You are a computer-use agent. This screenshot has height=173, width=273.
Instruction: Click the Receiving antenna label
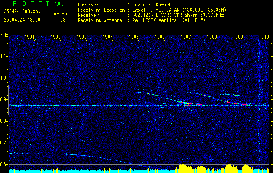(x=100, y=20)
